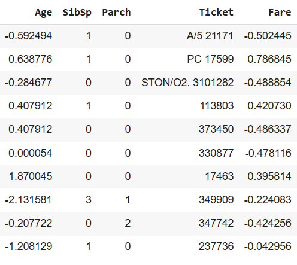Click Parch value 0 in ticket 113803 row
The height and width of the screenshot is (265, 297).
point(128,106)
